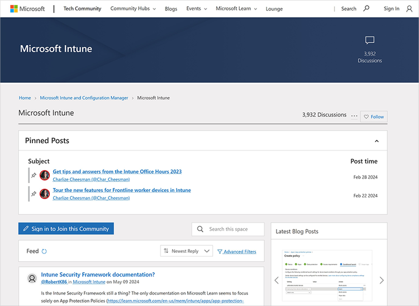The image size is (419, 306).
Task: Open the Newest Reply sort dropdown
Action: click(186, 251)
